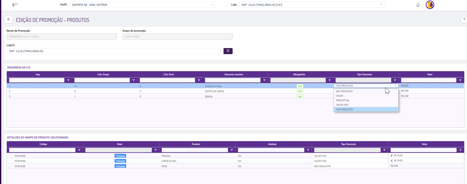Screen dimensions: 467x184
Task: Expand the Loja(s) store selector
Action: (x=115, y=51)
